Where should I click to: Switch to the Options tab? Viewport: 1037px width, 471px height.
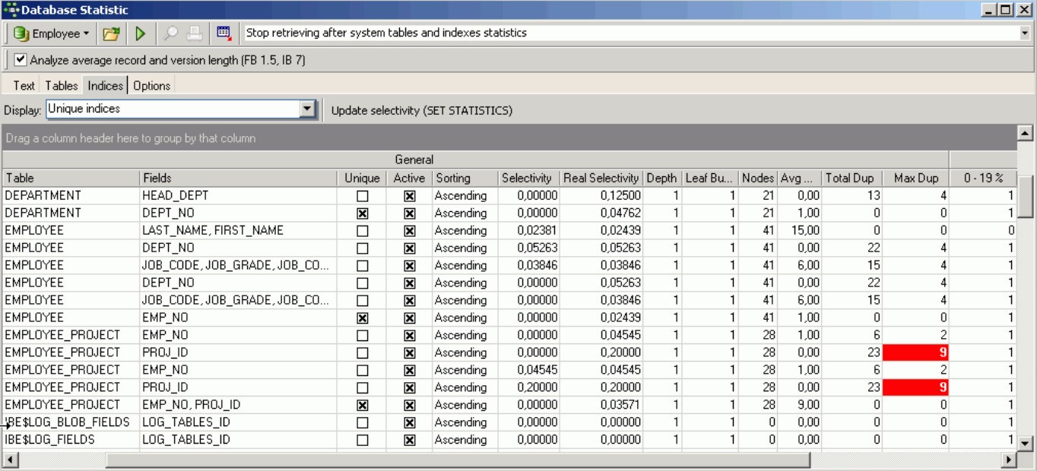pyautogui.click(x=151, y=86)
